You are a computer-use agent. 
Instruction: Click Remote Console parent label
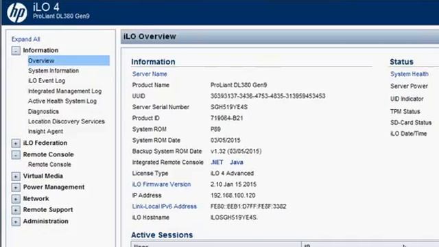click(x=48, y=154)
